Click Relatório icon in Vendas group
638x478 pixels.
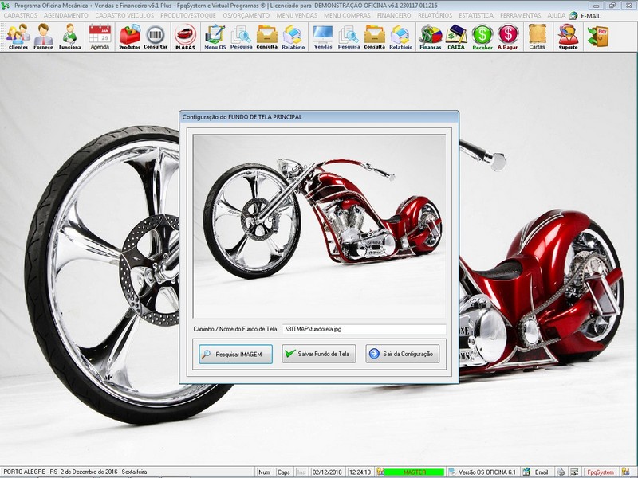[x=401, y=37]
